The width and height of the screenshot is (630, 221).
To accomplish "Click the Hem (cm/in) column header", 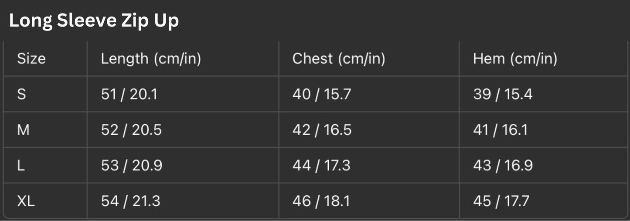I will pyautogui.click(x=515, y=59).
